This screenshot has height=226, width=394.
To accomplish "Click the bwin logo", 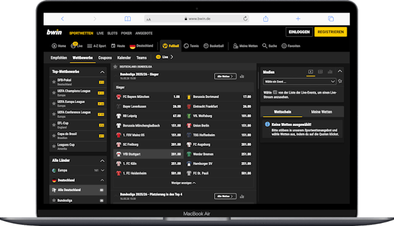I will point(54,32).
